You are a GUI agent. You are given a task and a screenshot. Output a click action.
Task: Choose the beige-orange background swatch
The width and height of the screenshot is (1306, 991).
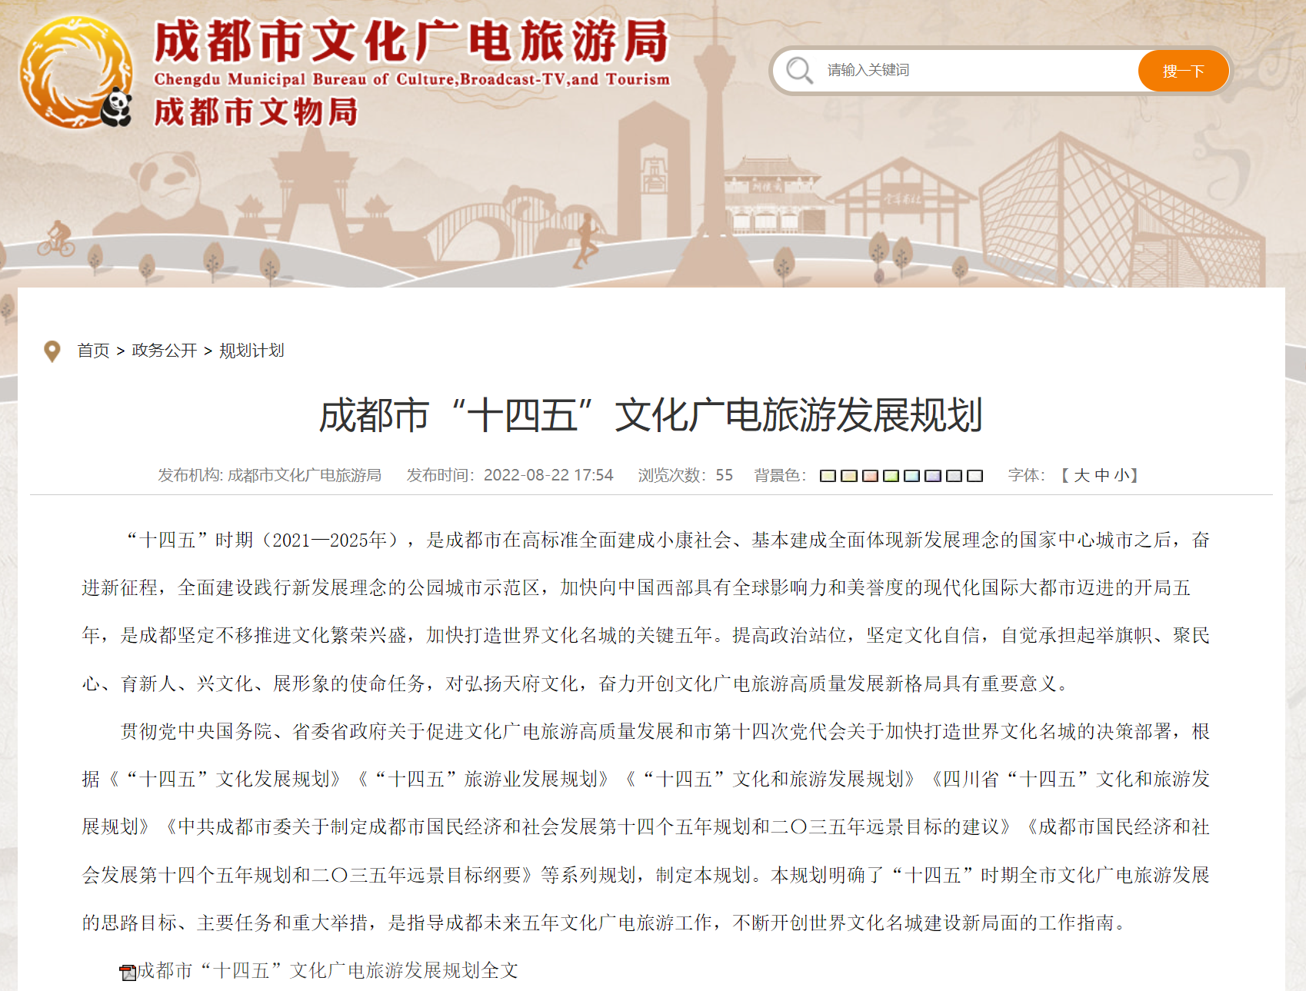tap(848, 476)
